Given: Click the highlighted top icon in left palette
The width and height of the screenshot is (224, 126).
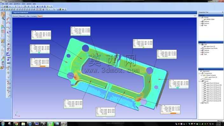Looking at the screenshot, I should click(x=3, y=14).
